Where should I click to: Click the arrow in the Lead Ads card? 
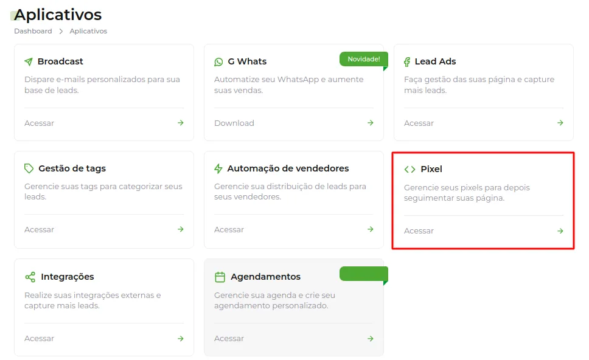560,123
